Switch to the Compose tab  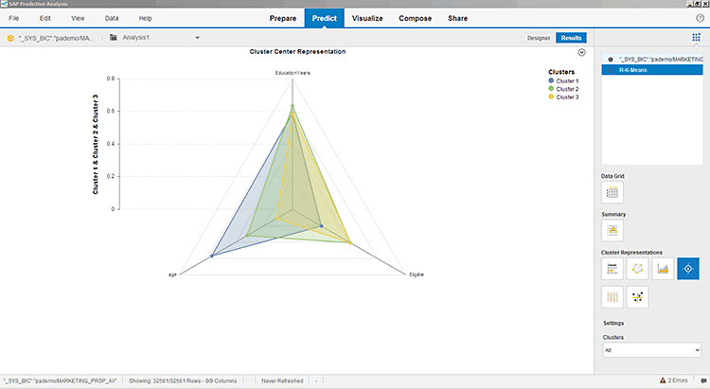416,19
